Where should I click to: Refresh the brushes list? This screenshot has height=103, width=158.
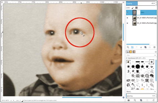point(154,100)
